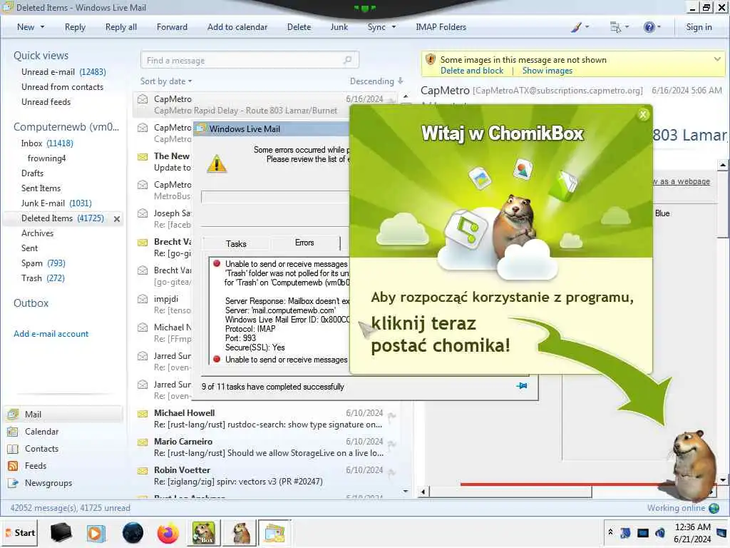The height and width of the screenshot is (548, 730).
Task: Switch to the Tasks tab
Action: pos(236,244)
